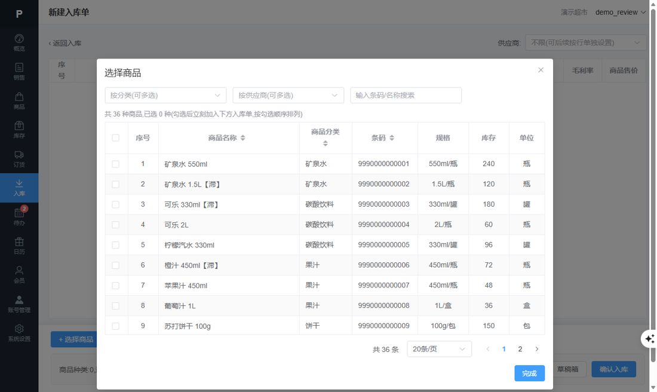Image resolution: width=657 pixels, height=392 pixels.
Task: Go to next page arrow in pagination
Action: click(x=536, y=349)
